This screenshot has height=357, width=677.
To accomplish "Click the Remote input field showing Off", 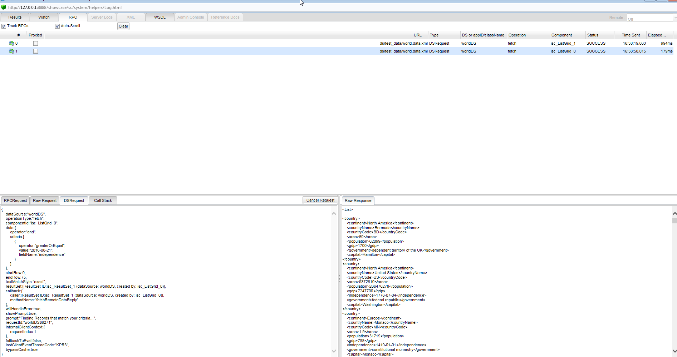I will click(x=649, y=18).
